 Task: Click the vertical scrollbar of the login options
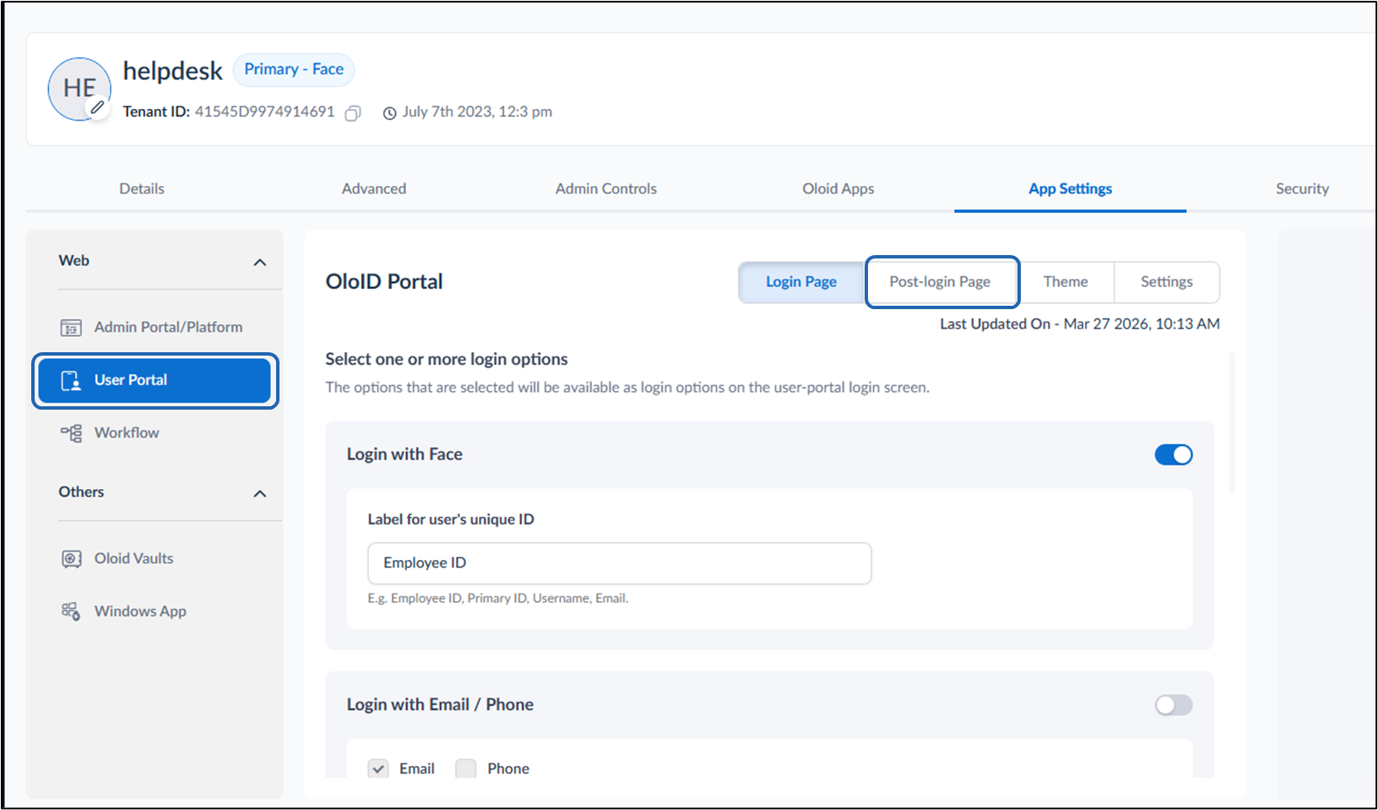click(x=1232, y=422)
